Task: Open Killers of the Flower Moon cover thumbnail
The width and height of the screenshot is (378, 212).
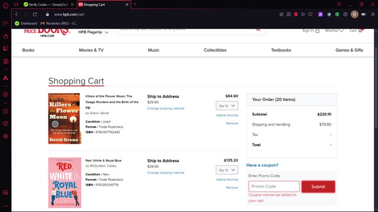Action: coord(64,118)
